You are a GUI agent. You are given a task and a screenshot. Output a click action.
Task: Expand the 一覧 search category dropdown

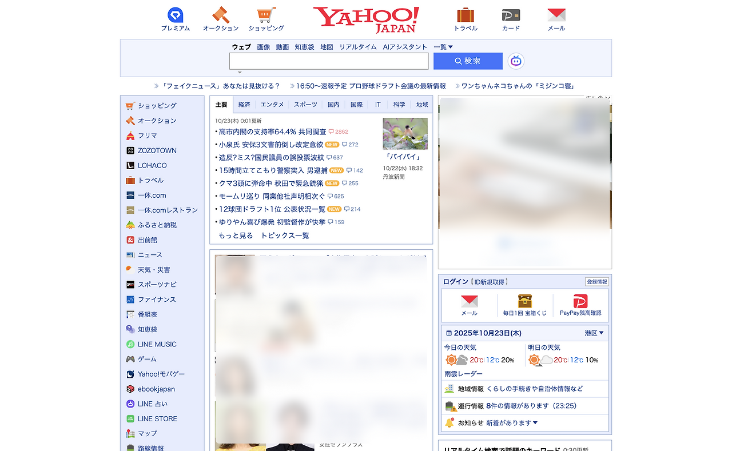(x=443, y=47)
